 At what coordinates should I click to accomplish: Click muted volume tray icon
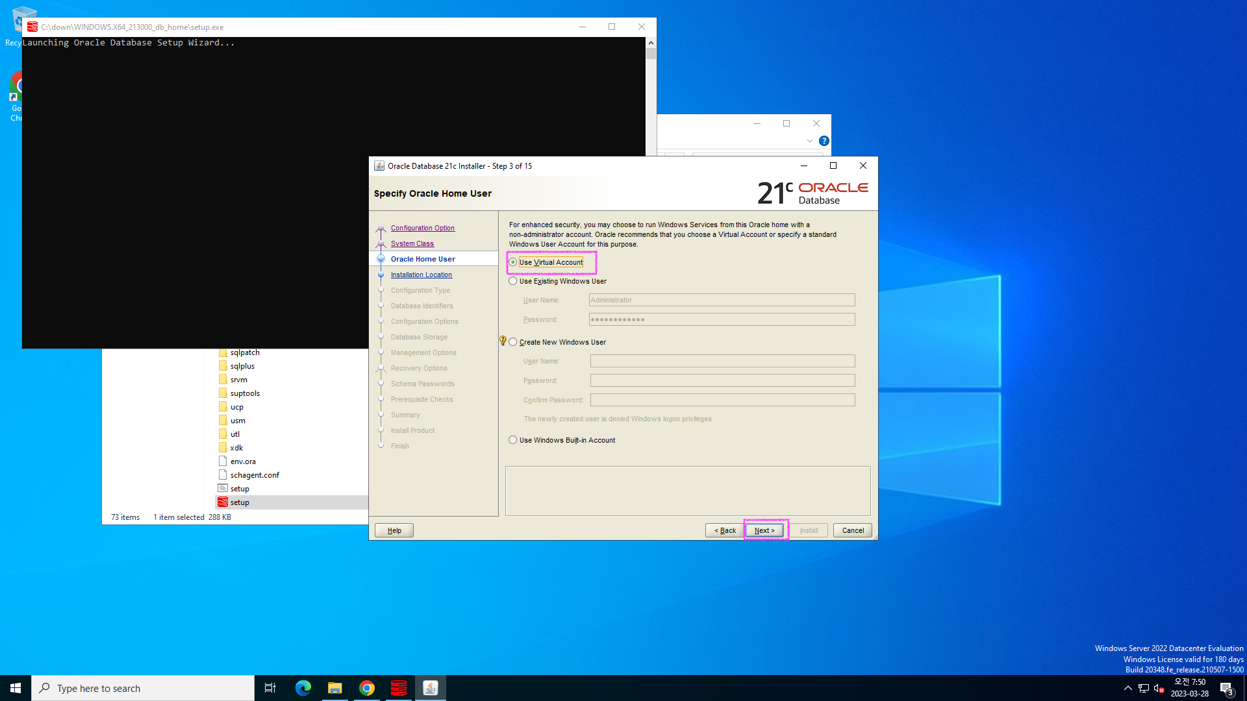tap(1159, 688)
